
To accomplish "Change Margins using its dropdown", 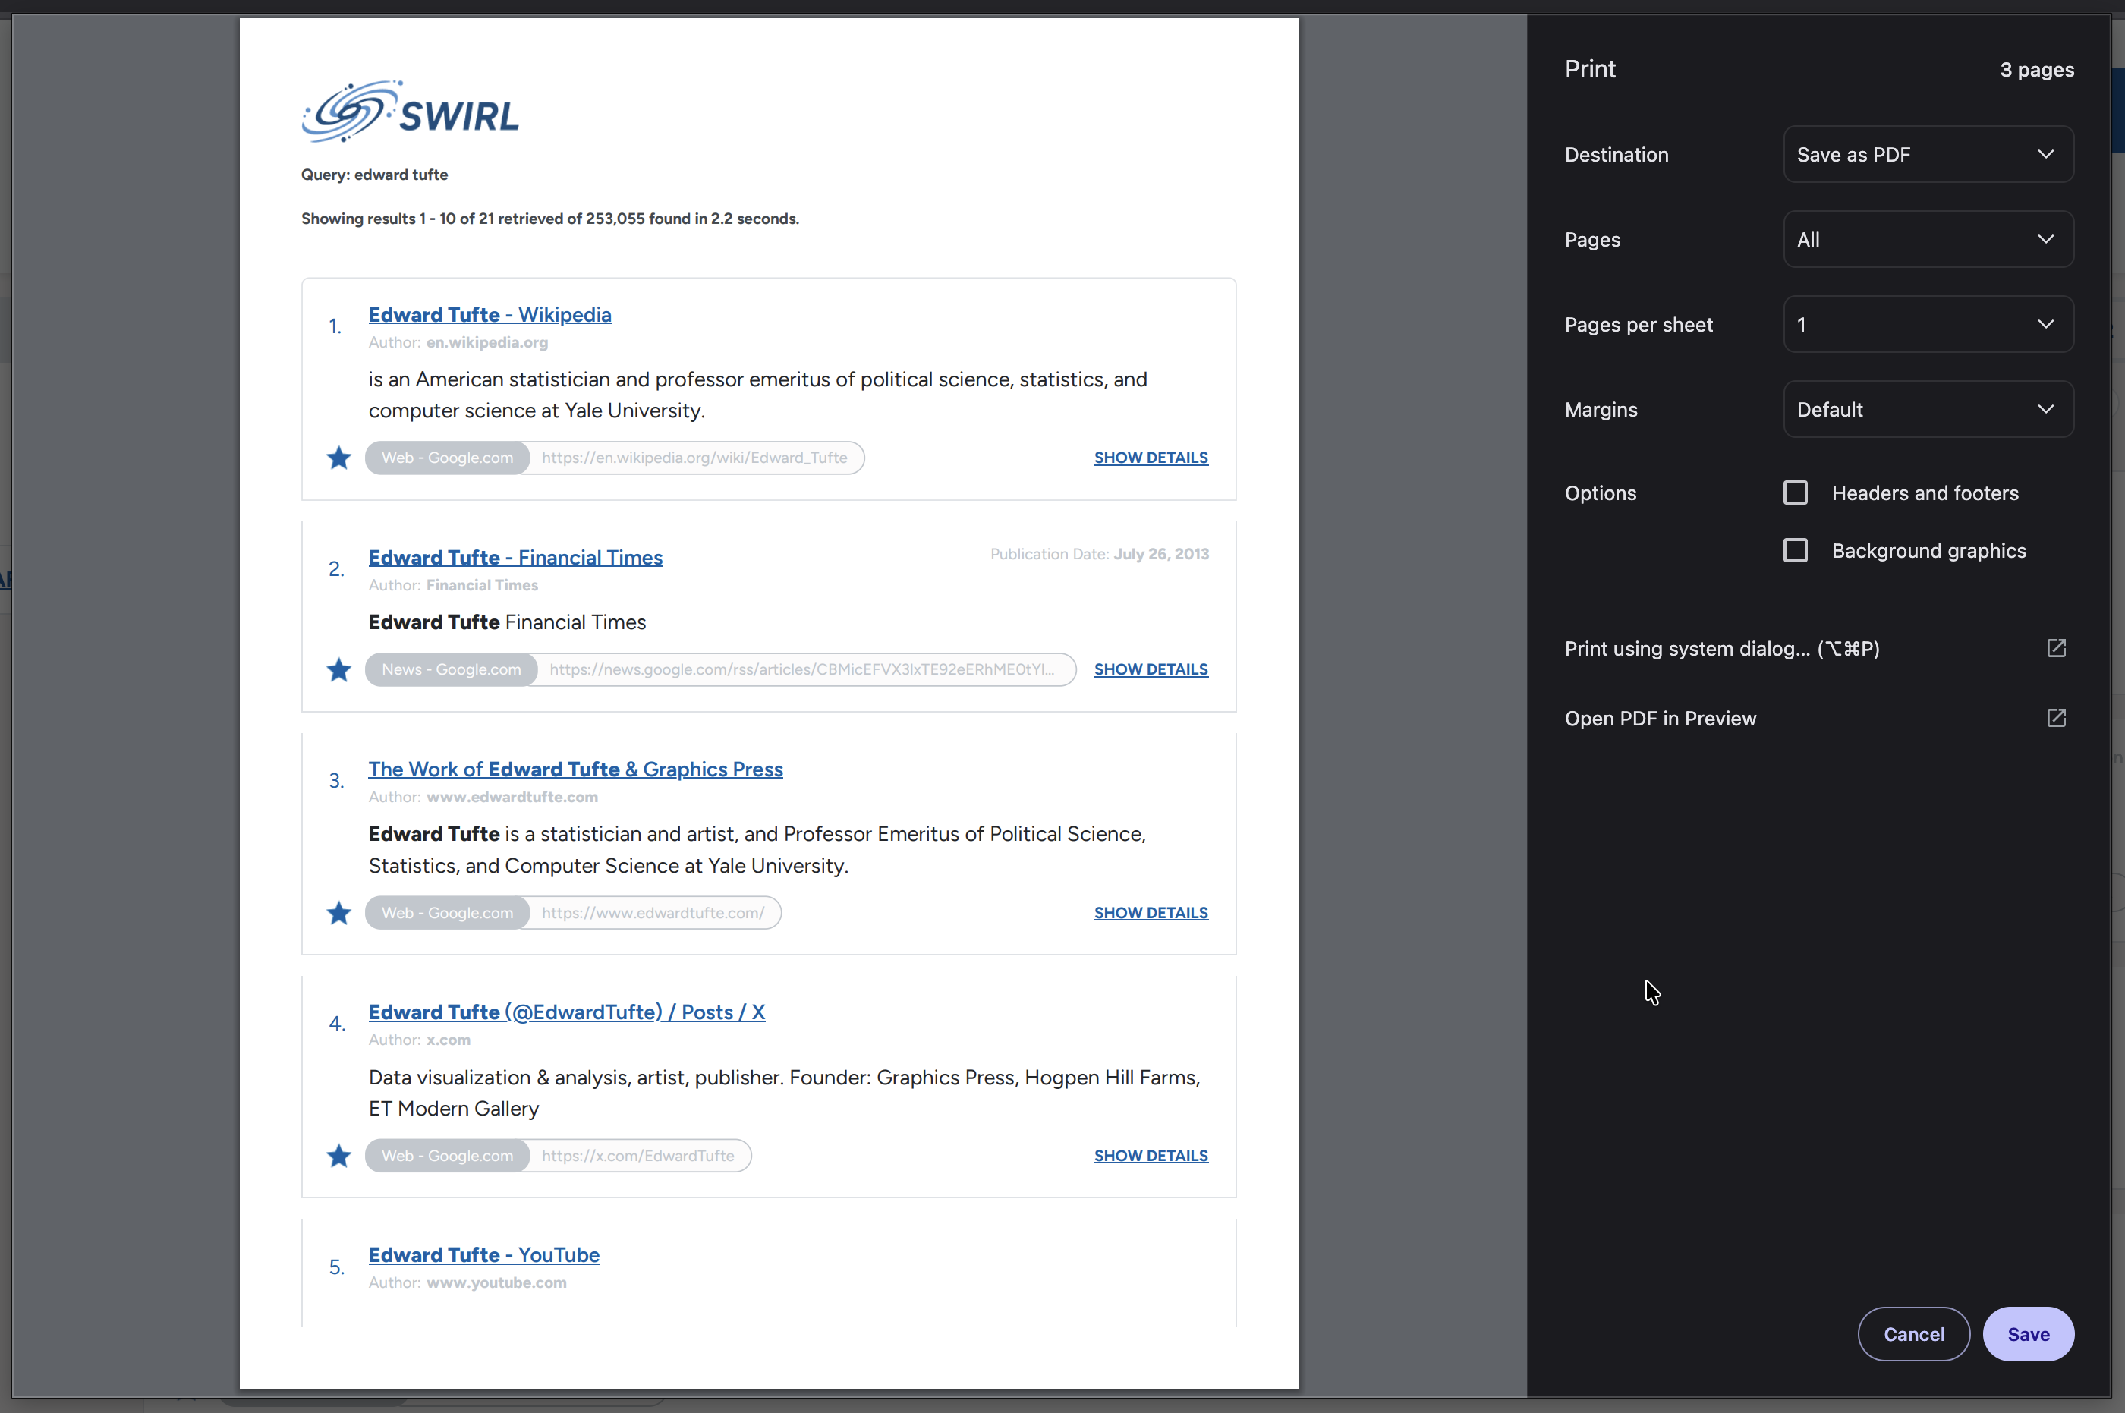I will point(1928,409).
